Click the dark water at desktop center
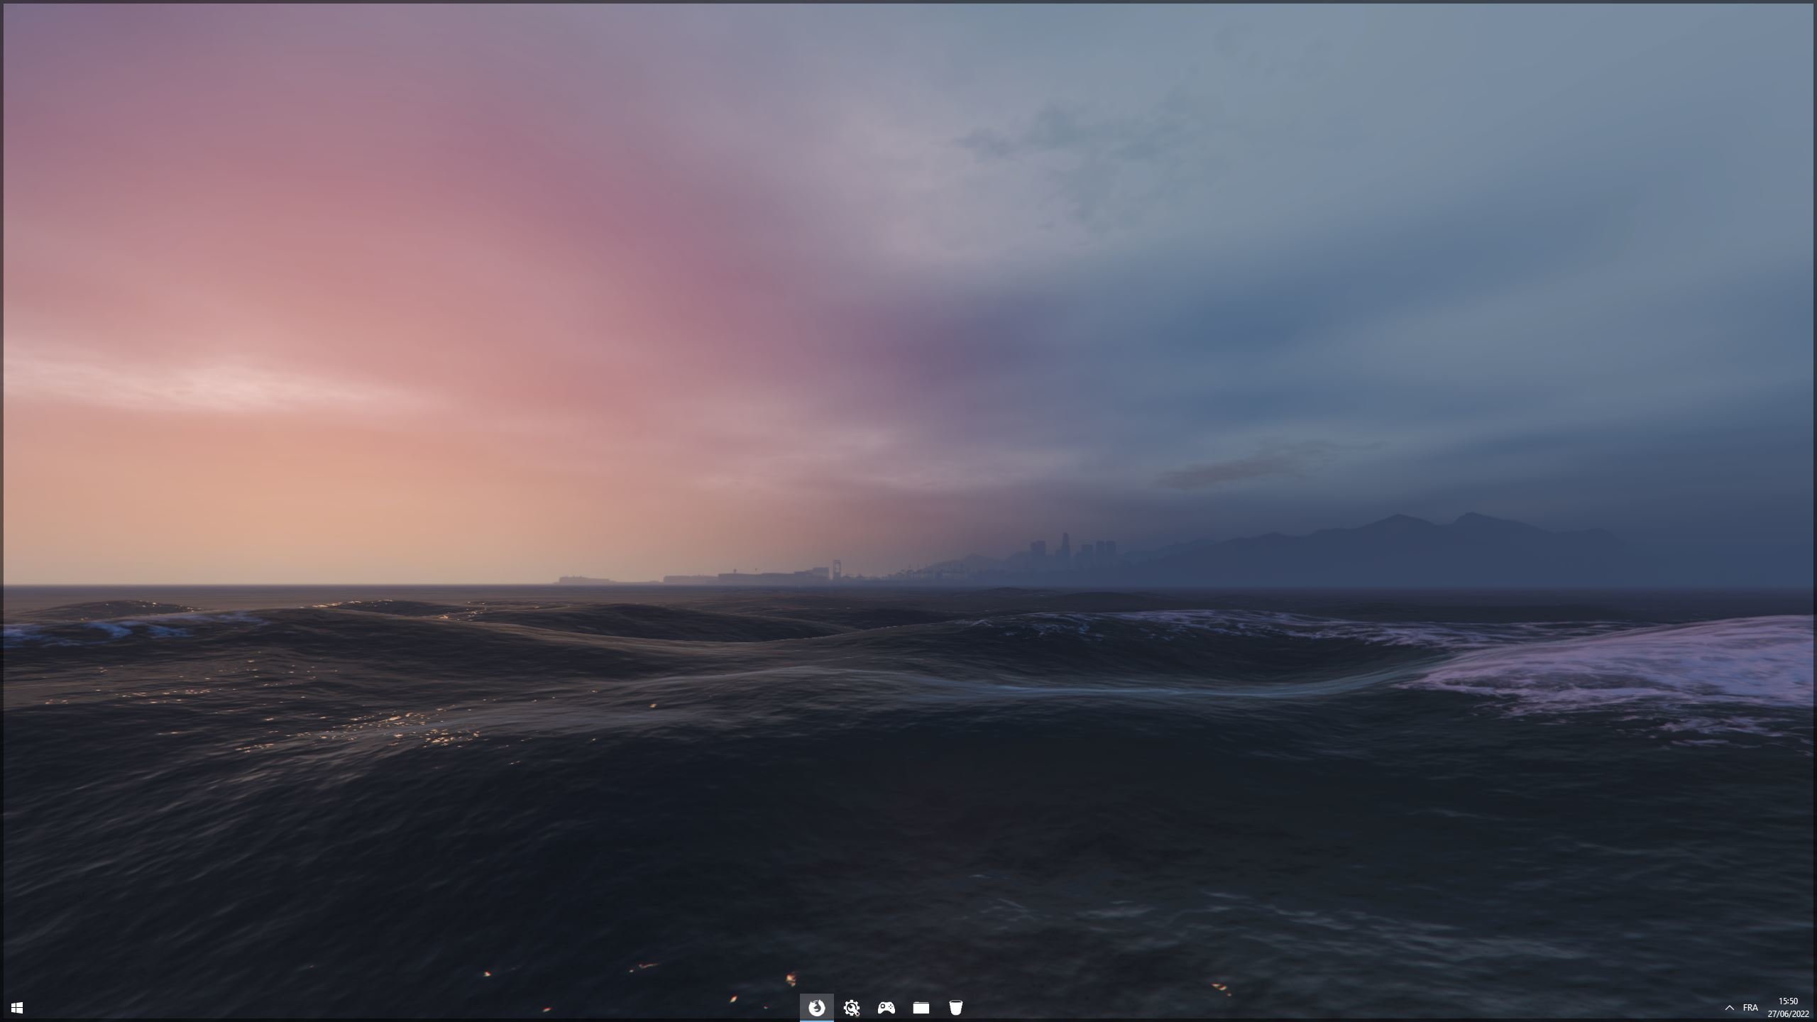Screen dimensions: 1817x1022 coord(908,816)
